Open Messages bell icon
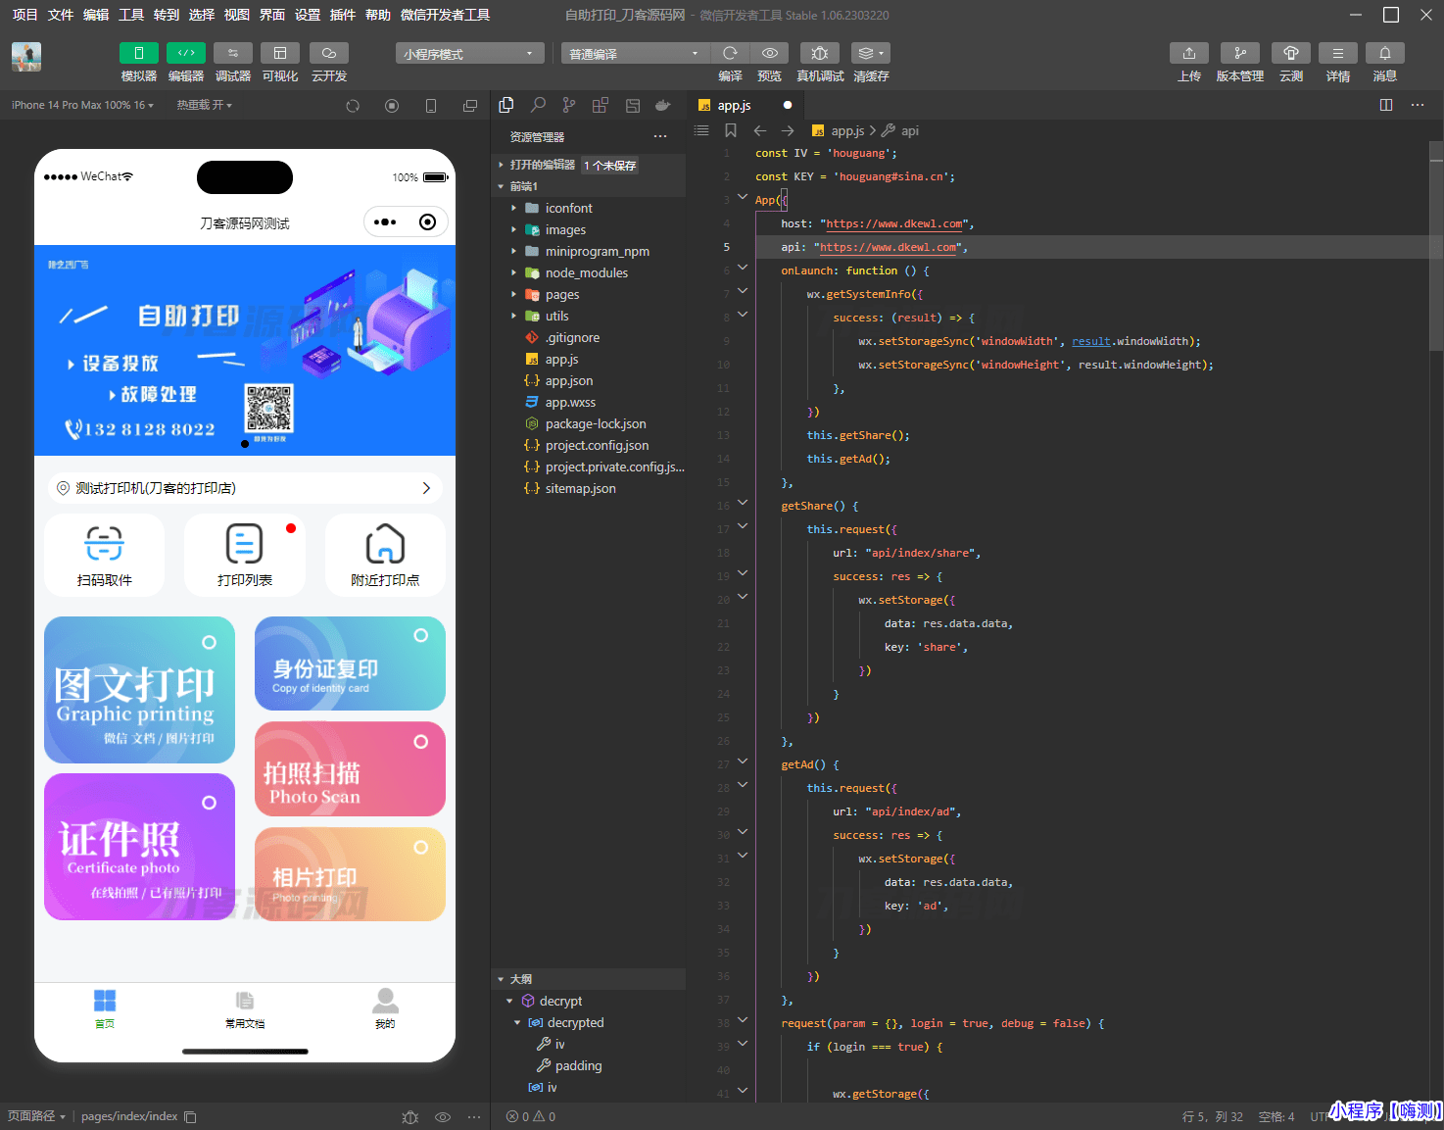Viewport: 1444px width, 1130px height. (1385, 53)
